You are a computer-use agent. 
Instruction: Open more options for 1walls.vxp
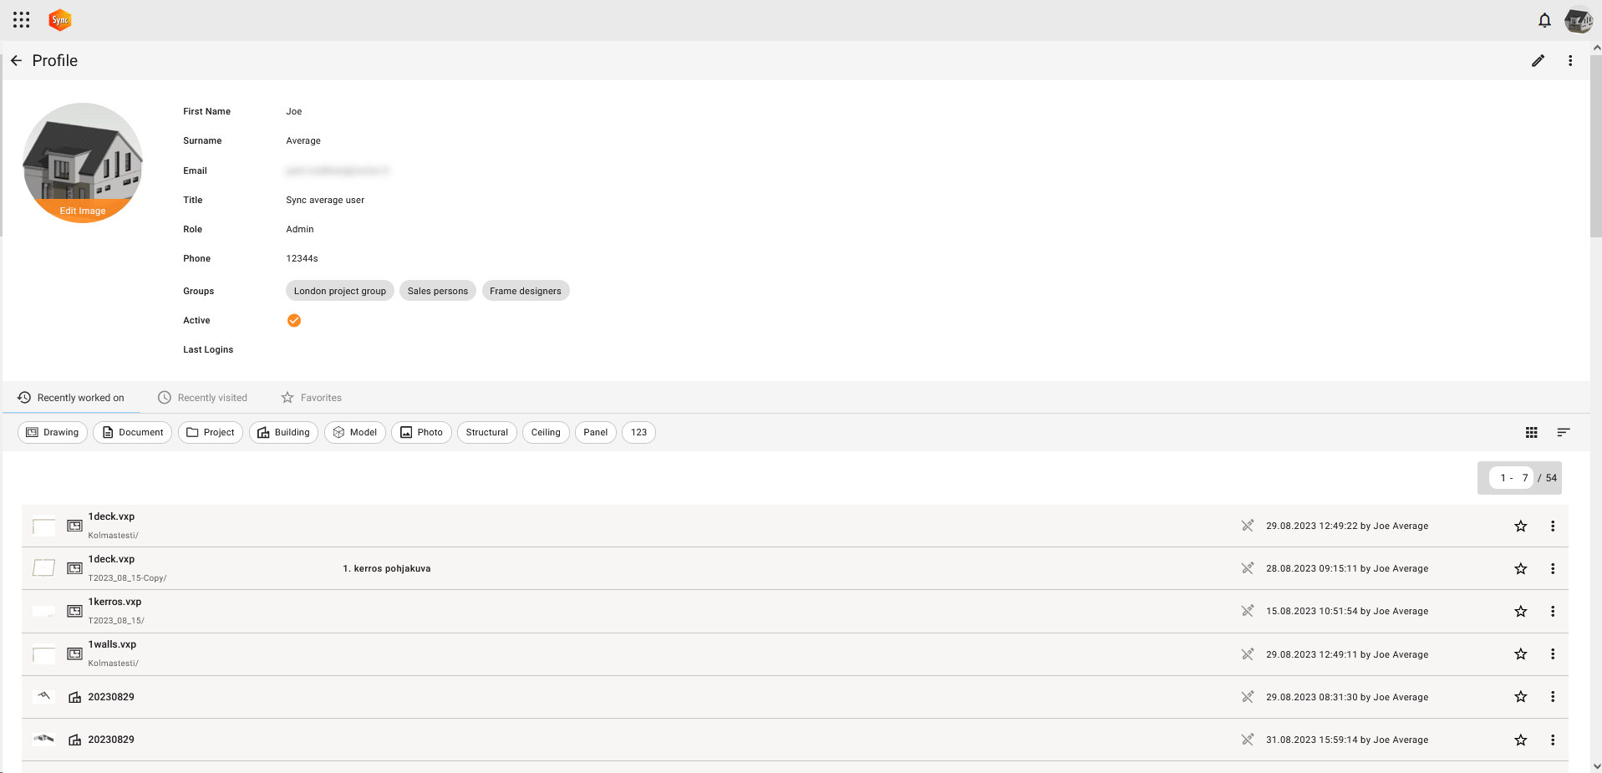[x=1553, y=654]
